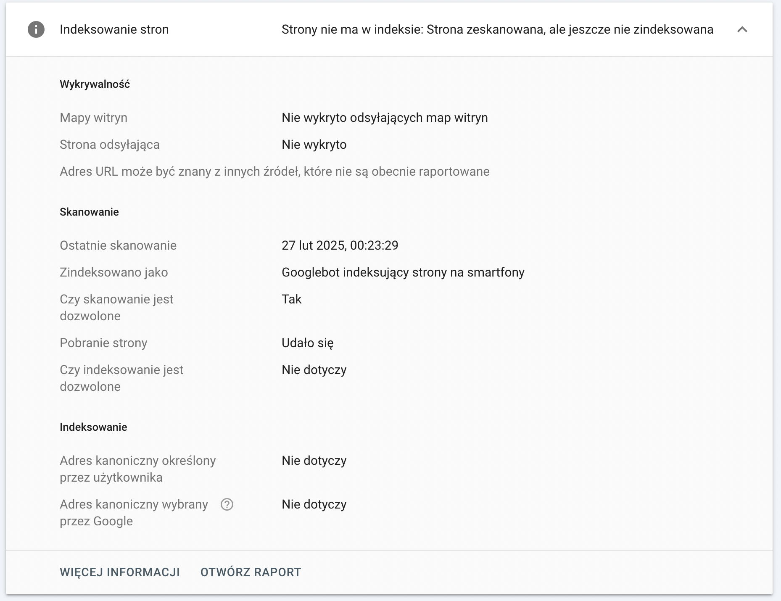Select the Indeksowanie stron header

pyautogui.click(x=114, y=29)
